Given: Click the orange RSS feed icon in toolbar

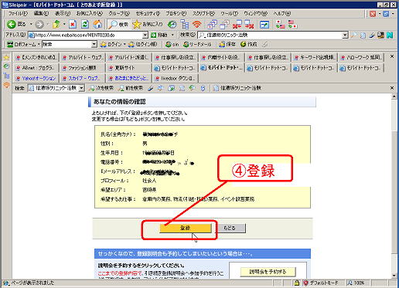Looking at the screenshot, I should pyautogui.click(x=197, y=25).
